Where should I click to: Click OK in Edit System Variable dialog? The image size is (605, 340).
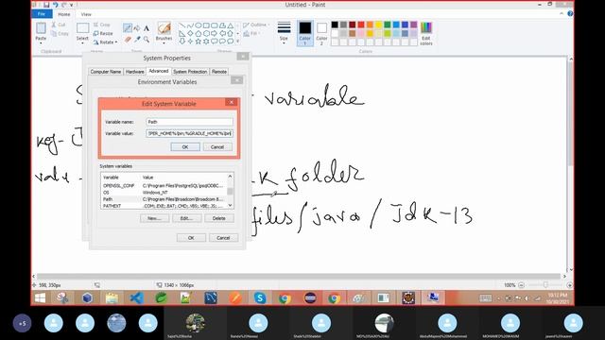[x=185, y=147]
